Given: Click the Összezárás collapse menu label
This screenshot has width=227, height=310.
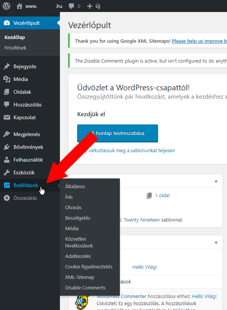Looking at the screenshot, I should 25,198.
